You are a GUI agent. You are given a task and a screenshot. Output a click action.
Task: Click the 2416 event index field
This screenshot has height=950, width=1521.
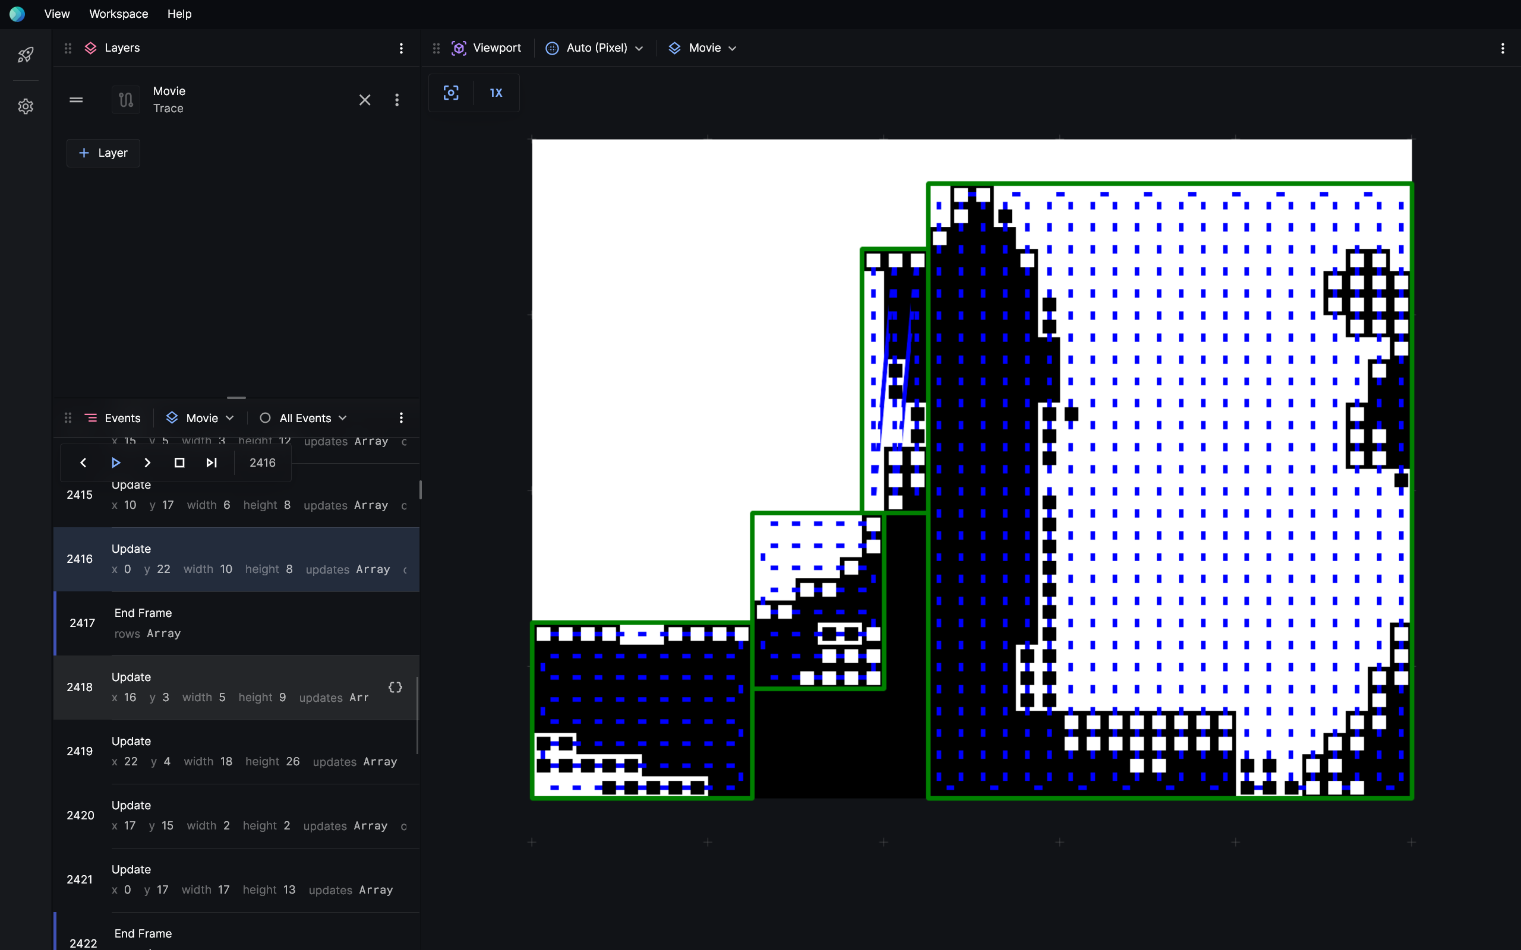coord(263,463)
